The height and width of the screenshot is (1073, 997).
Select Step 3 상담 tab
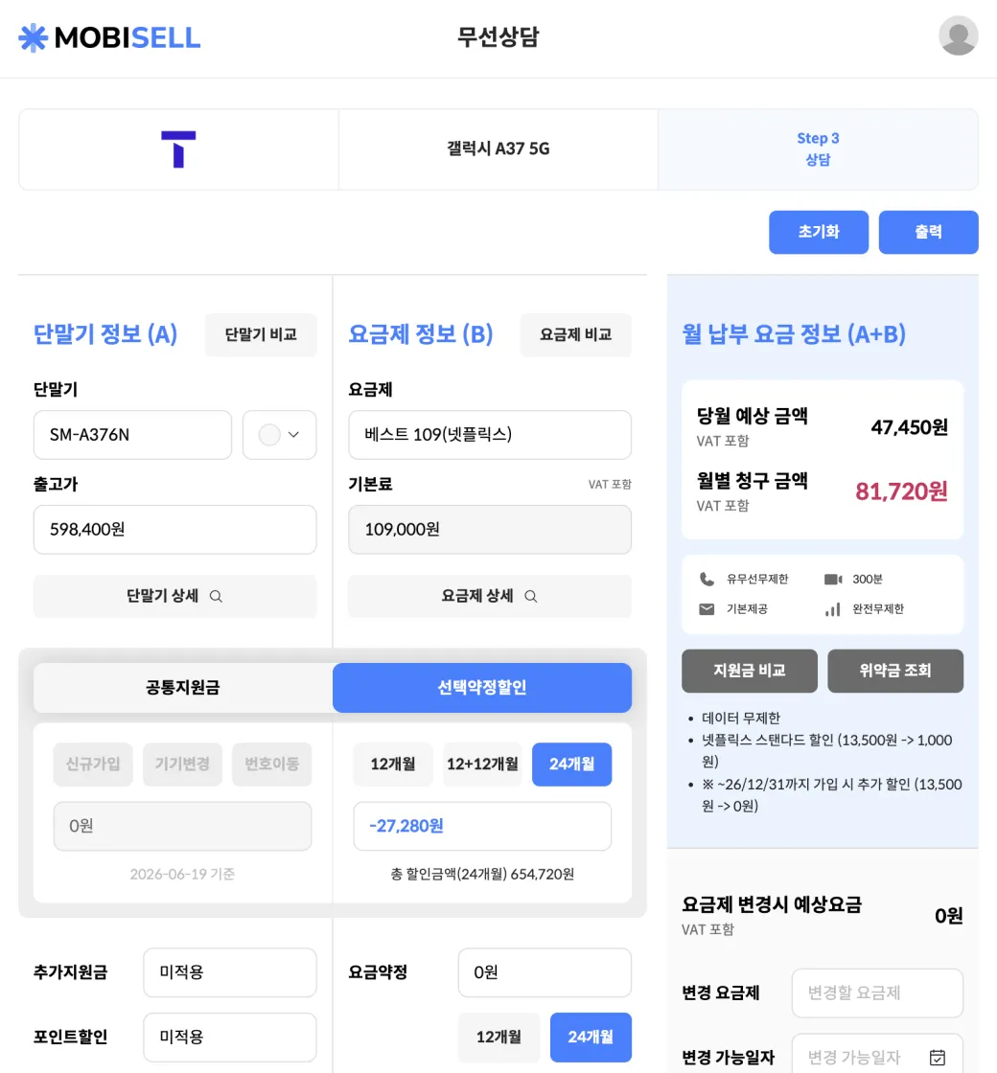(818, 149)
